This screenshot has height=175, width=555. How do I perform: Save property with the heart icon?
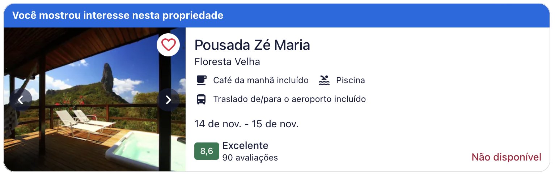(x=168, y=45)
